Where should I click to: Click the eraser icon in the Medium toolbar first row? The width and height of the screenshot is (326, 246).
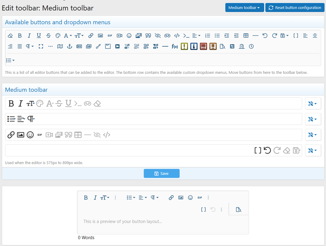coord(97,103)
